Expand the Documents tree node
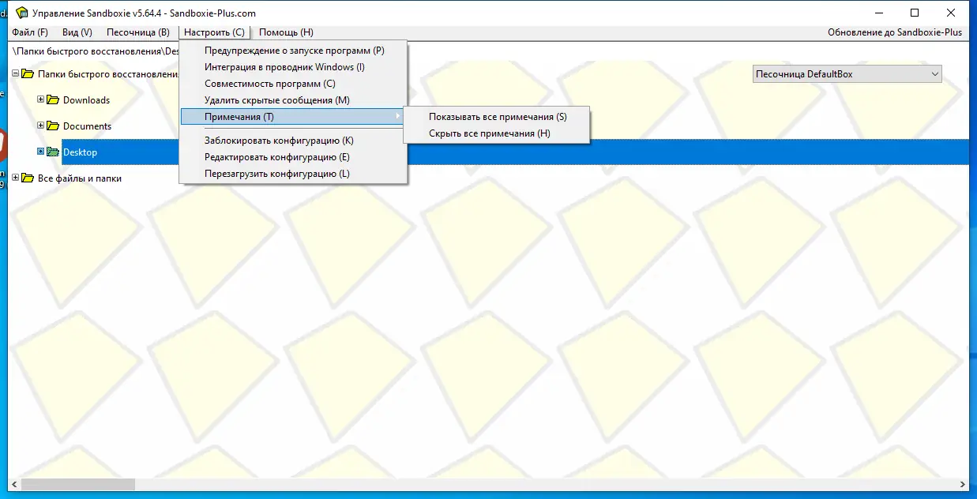977x499 pixels. click(41, 126)
